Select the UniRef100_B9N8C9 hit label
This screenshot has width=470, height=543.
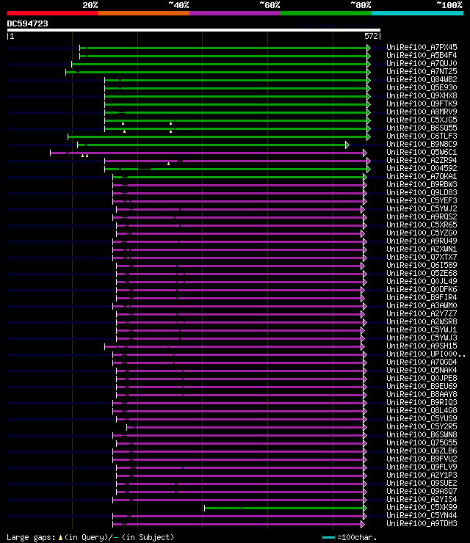(x=422, y=144)
